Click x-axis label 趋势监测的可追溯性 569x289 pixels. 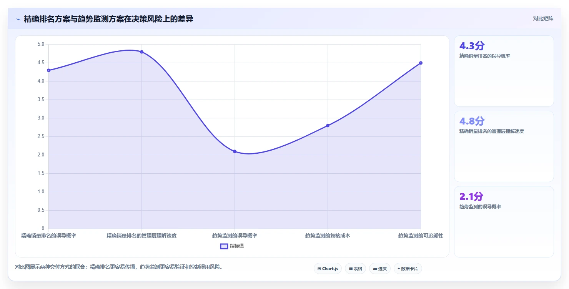pos(421,236)
